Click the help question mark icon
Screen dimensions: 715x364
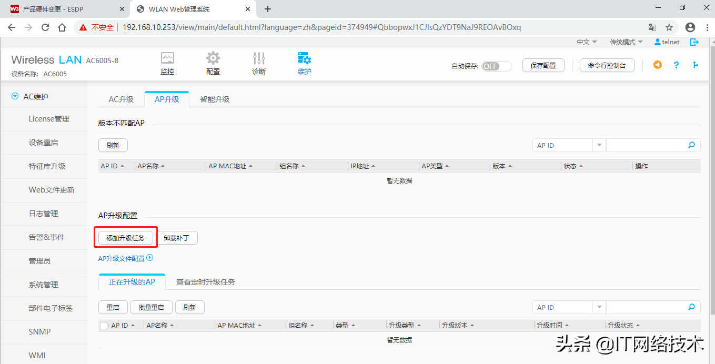pos(676,65)
